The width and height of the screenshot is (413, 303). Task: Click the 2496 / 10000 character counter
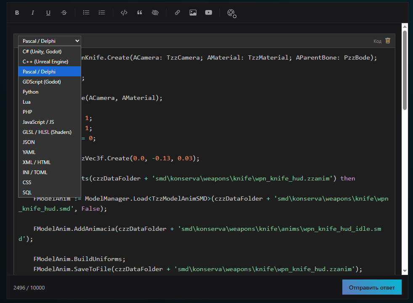pyautogui.click(x=29, y=288)
